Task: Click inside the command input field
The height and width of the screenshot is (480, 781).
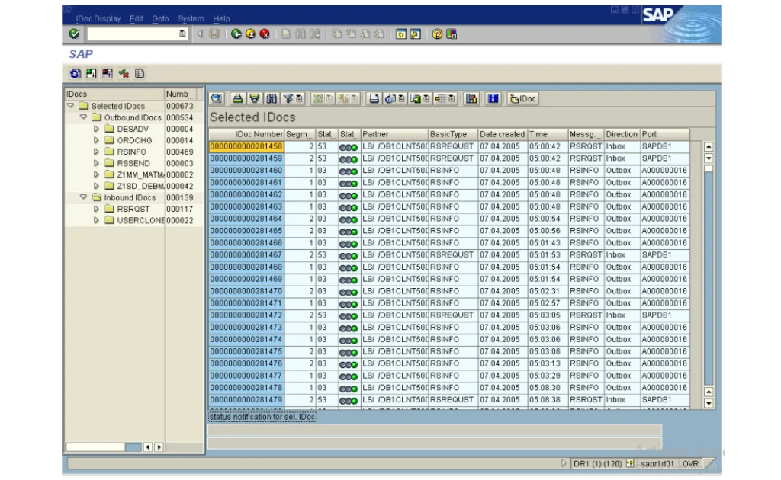Action: click(x=133, y=34)
